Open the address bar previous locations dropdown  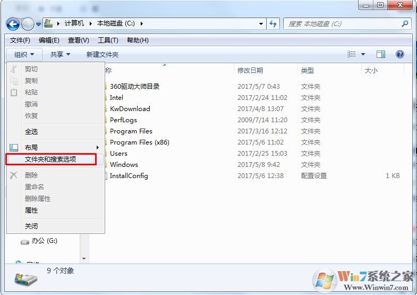tap(261, 24)
